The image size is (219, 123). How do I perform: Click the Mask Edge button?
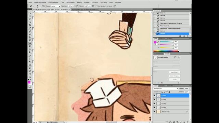(x=175, y=72)
